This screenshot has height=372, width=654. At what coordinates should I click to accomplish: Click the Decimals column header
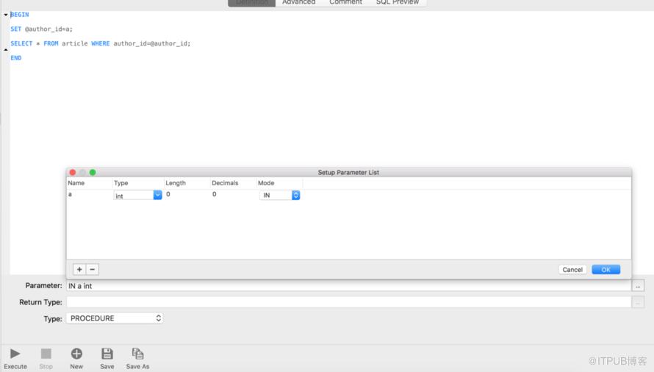coord(225,183)
